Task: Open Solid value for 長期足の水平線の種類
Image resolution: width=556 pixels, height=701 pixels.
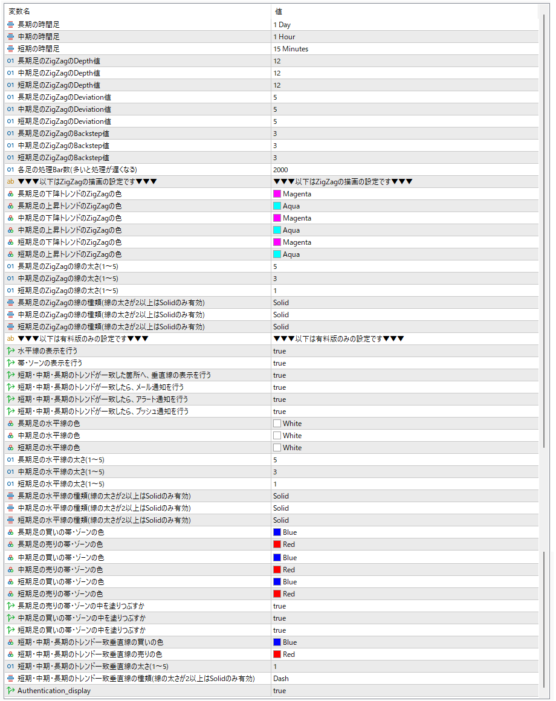Action: tap(280, 496)
